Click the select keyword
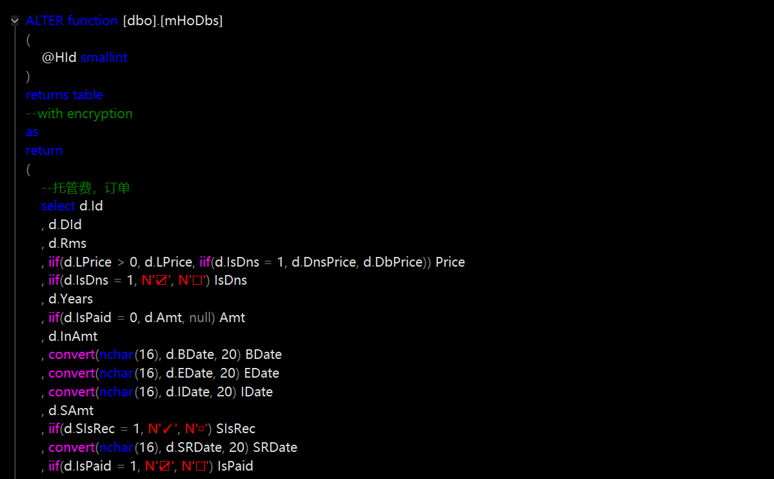 tap(58, 206)
